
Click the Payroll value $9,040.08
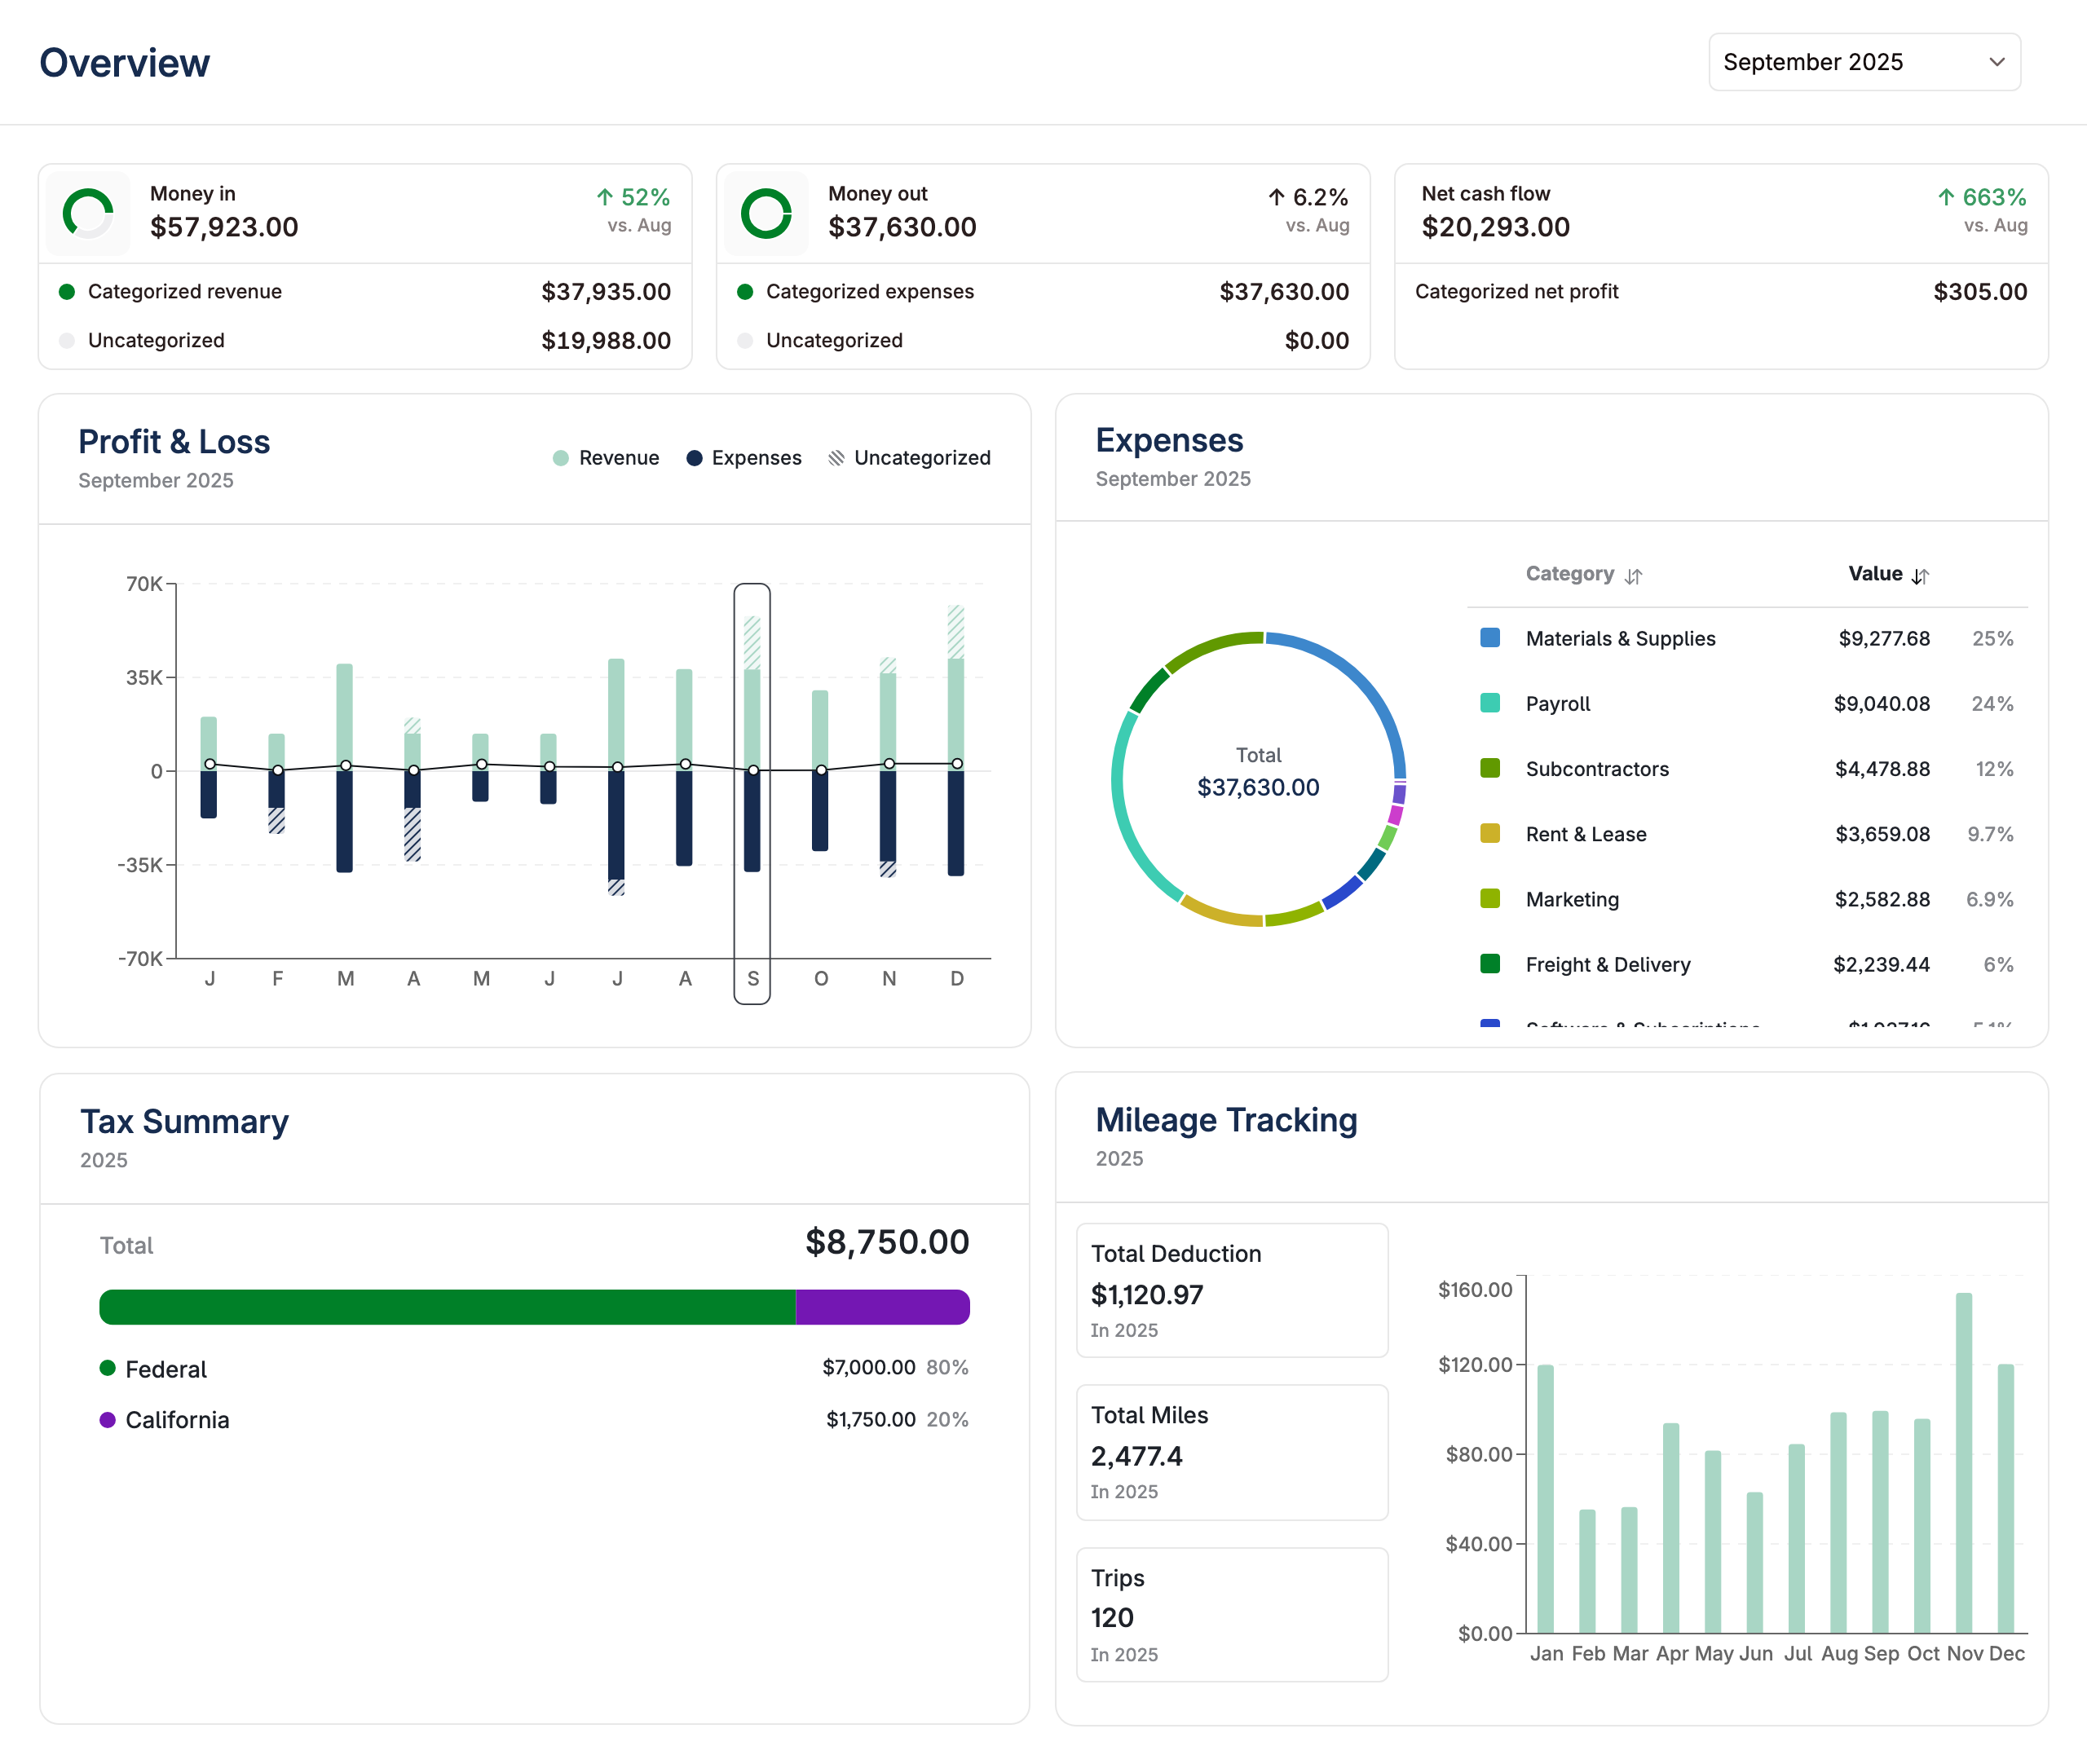[1881, 704]
